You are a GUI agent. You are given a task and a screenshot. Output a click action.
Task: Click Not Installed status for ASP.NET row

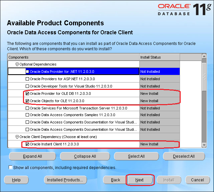(150, 79)
